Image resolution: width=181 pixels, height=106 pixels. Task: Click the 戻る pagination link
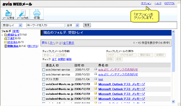click(44, 43)
